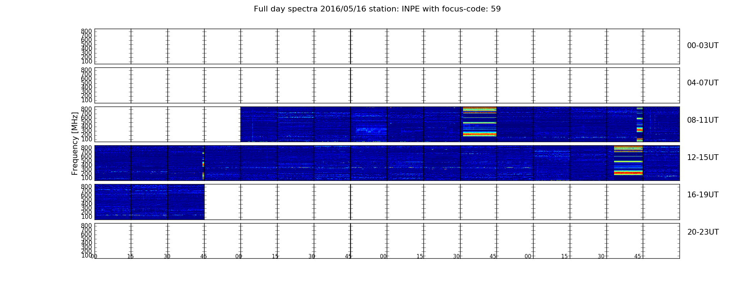Click the 16-19UT blue spectrum data block
The image size is (755, 287).
coord(150,202)
